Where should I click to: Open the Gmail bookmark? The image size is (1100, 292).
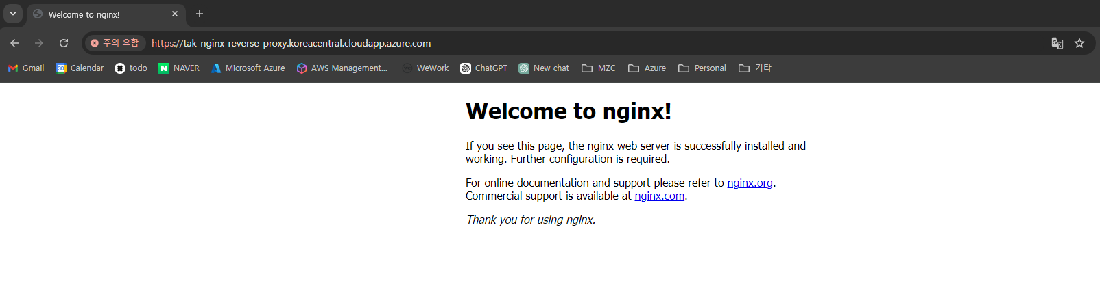tap(26, 68)
